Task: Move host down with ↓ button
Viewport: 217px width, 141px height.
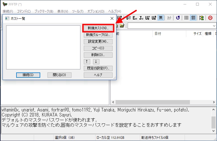Action: 96,62
